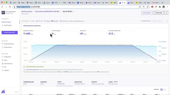Click the MO organization avatar
The width and height of the screenshot is (170, 95).
click(3, 12)
